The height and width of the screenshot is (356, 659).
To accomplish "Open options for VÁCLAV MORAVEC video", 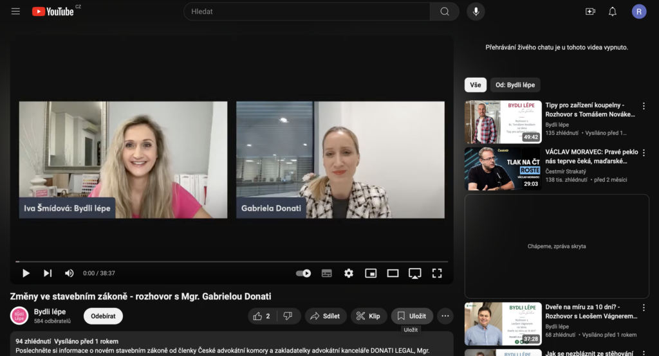I will point(644,153).
